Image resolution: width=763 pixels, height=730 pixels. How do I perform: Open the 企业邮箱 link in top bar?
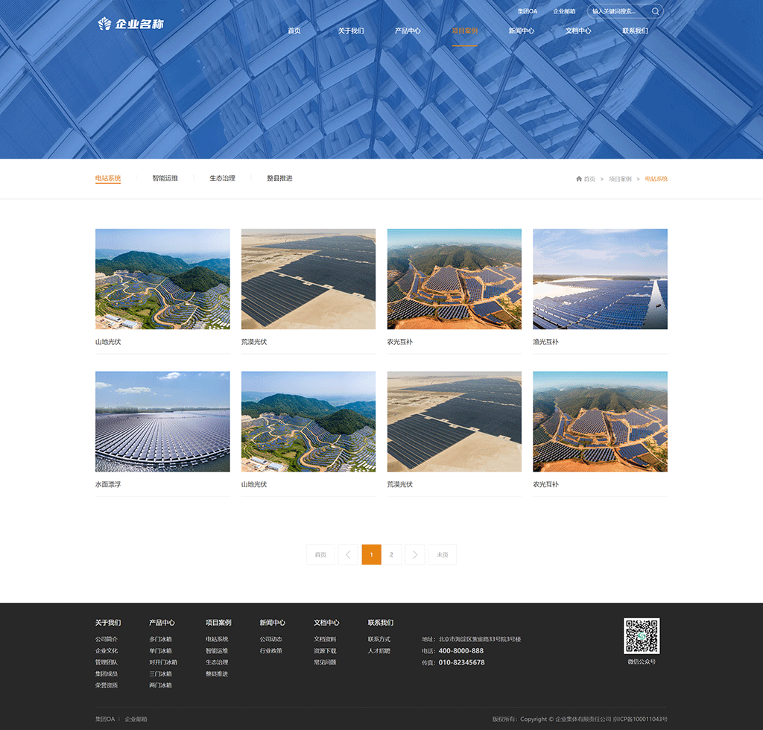tap(564, 11)
